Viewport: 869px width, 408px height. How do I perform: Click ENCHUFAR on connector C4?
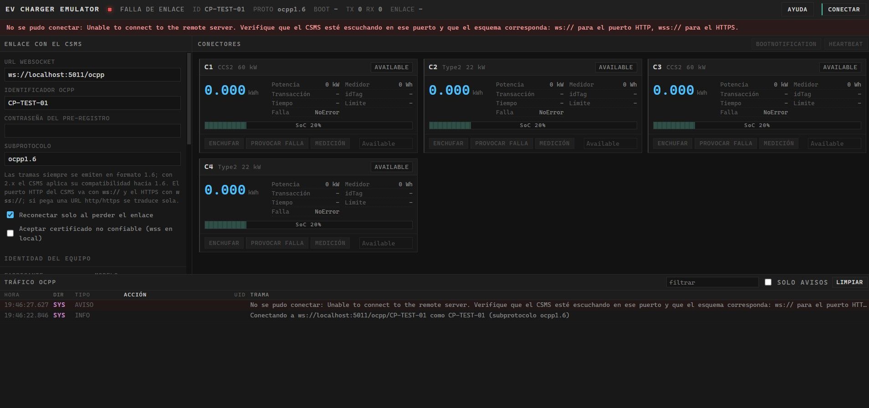224,243
